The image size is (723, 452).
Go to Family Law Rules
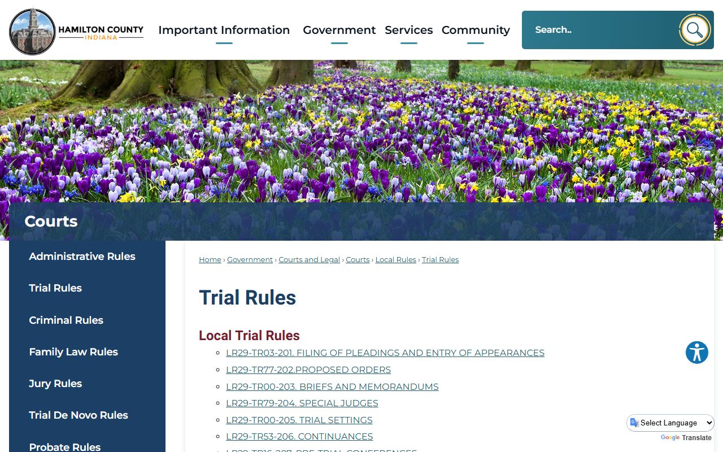[x=87, y=352]
